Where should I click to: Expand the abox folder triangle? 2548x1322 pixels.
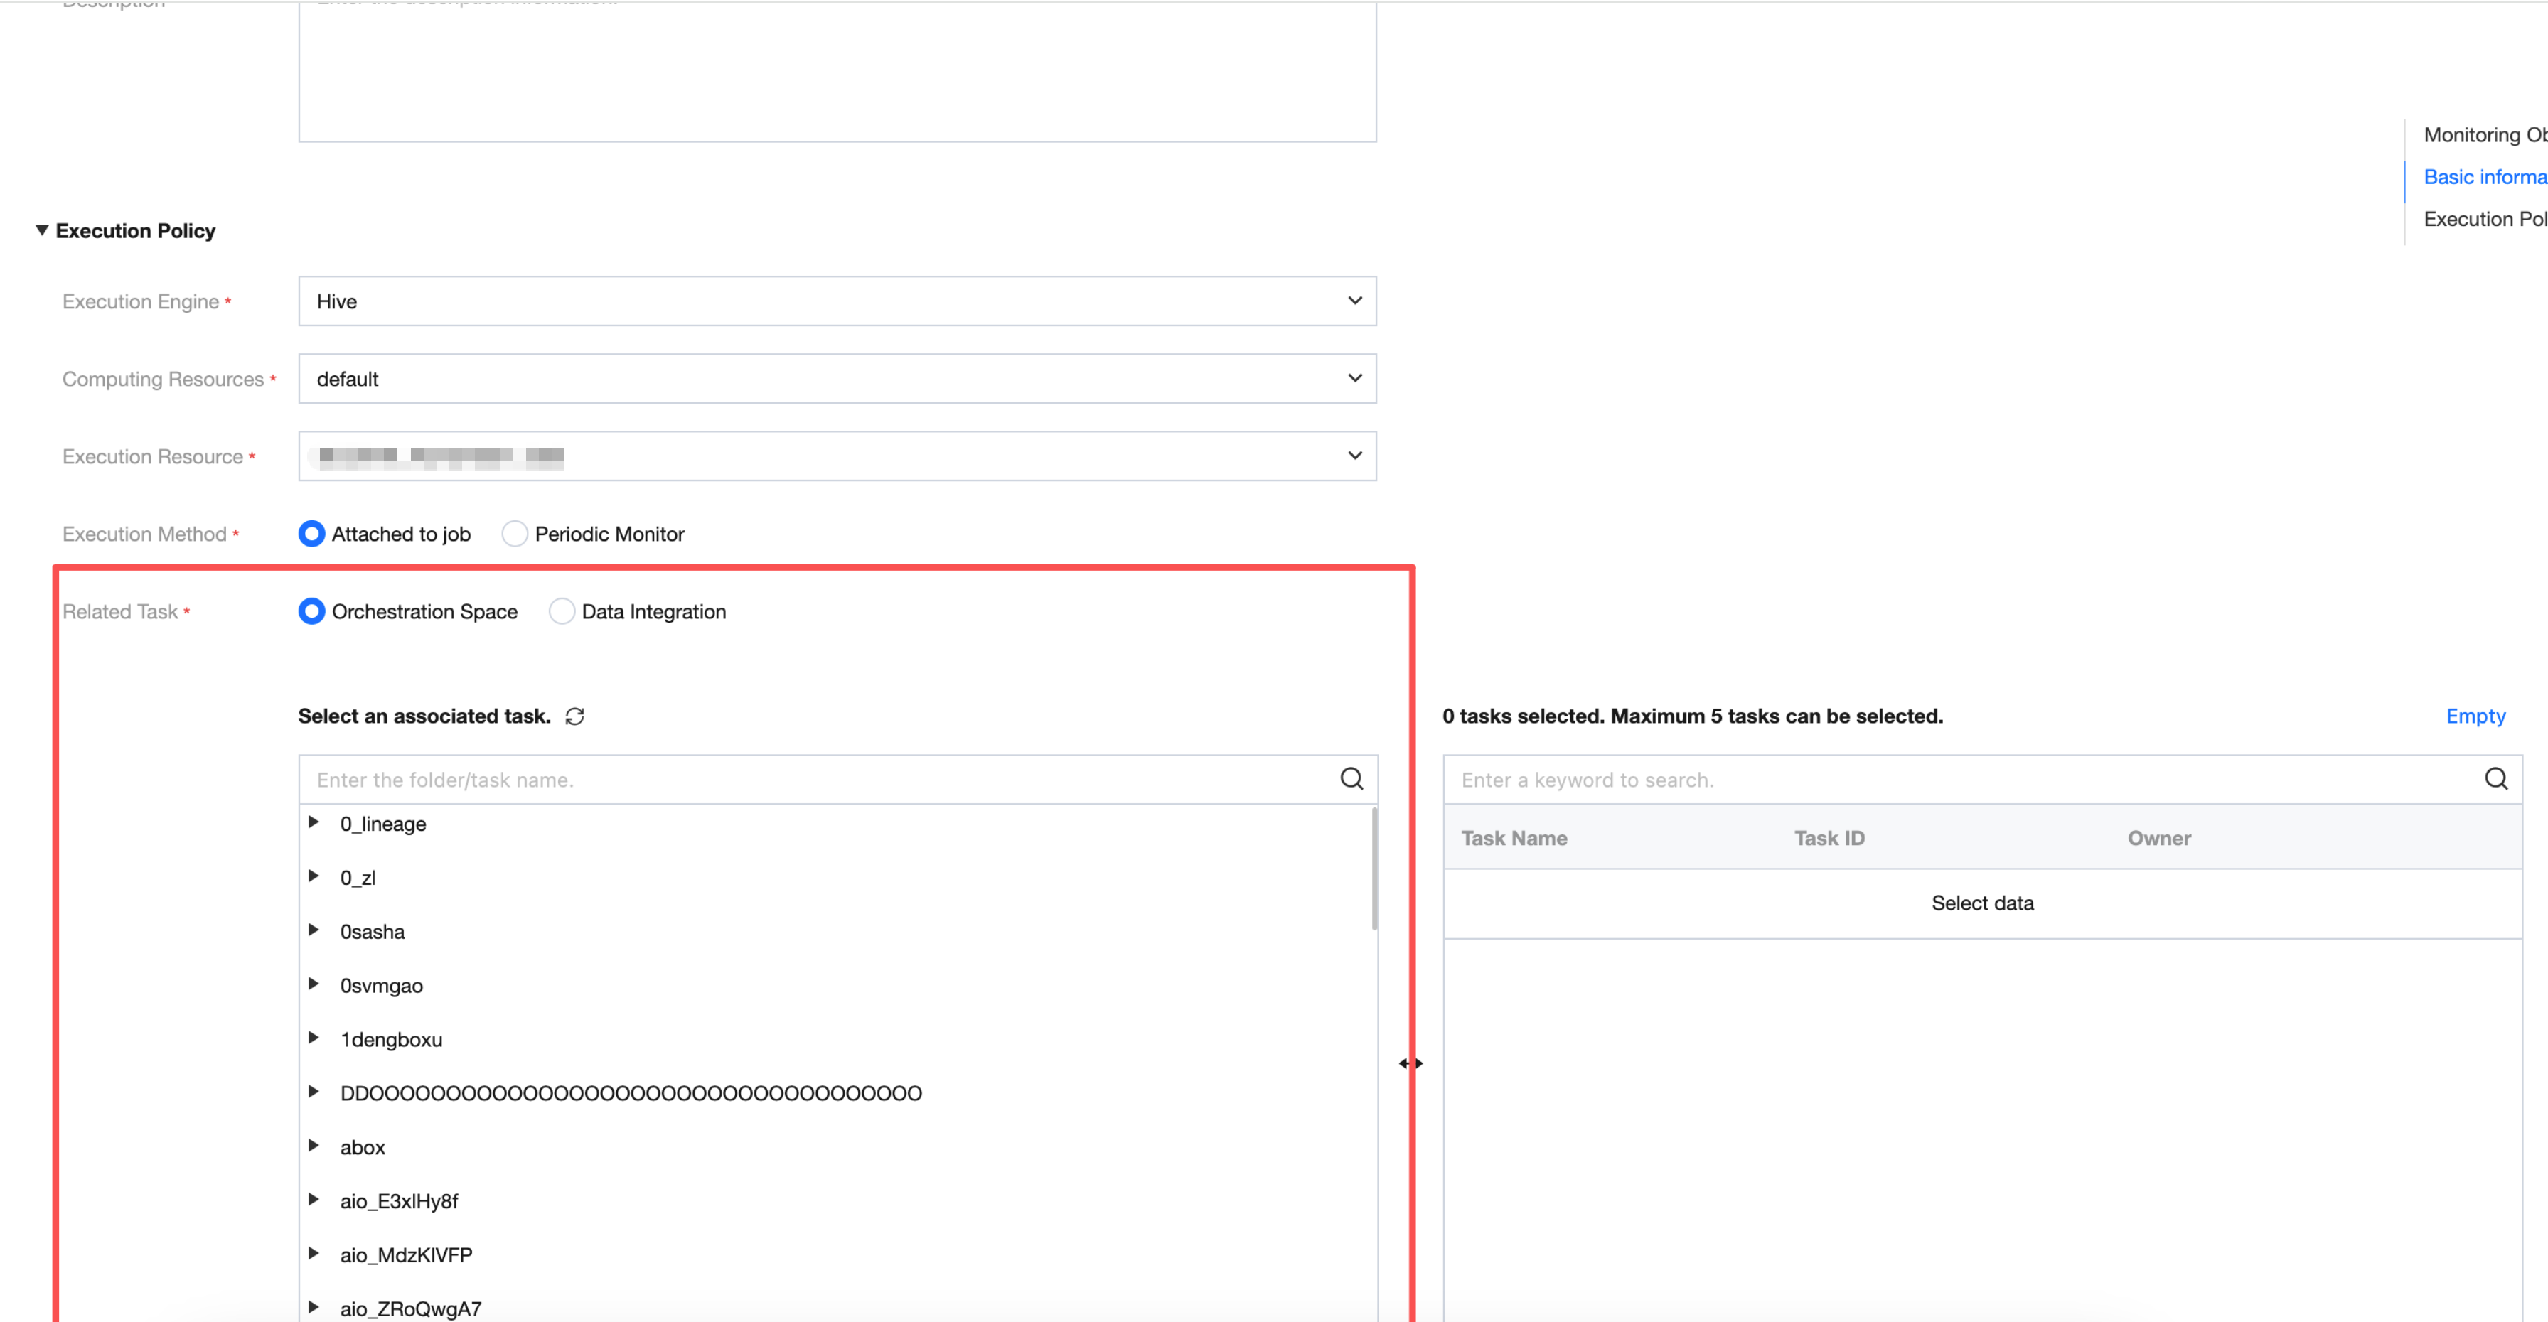(314, 1146)
